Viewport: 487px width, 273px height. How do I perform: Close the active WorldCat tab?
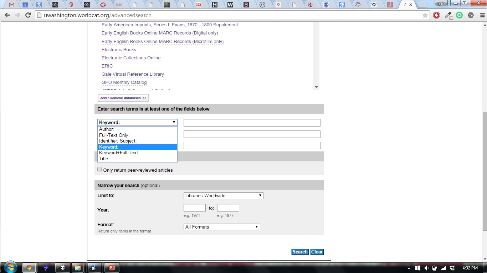coord(411,5)
